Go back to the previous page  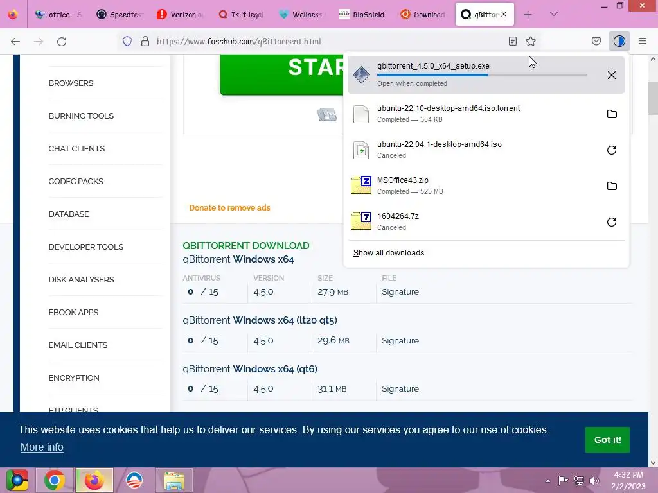pyautogui.click(x=15, y=42)
